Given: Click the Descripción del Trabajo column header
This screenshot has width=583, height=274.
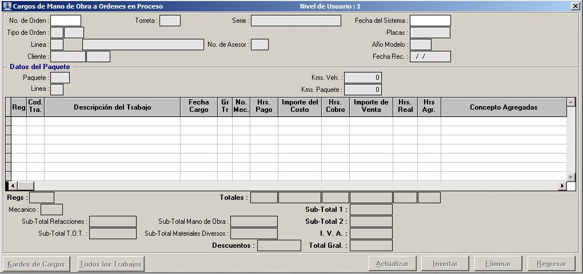Looking at the screenshot, I should click(112, 107).
